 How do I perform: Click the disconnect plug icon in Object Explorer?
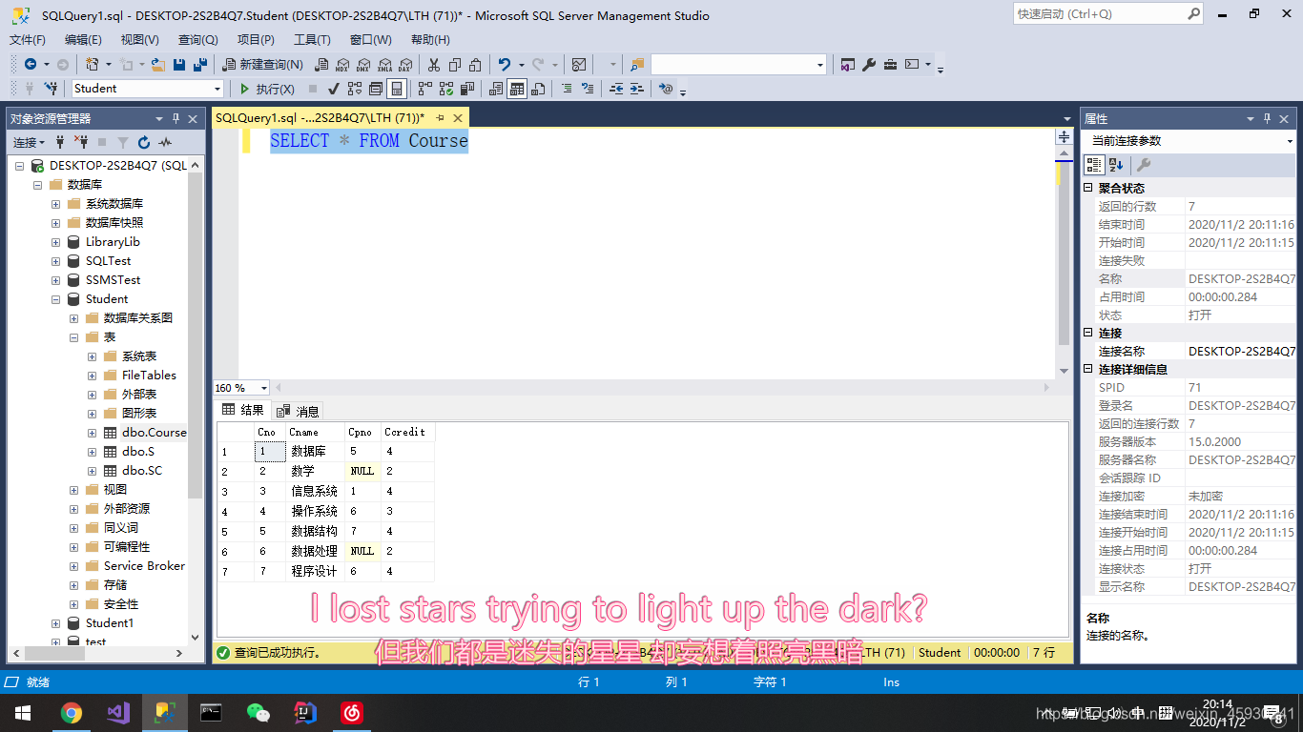click(81, 143)
